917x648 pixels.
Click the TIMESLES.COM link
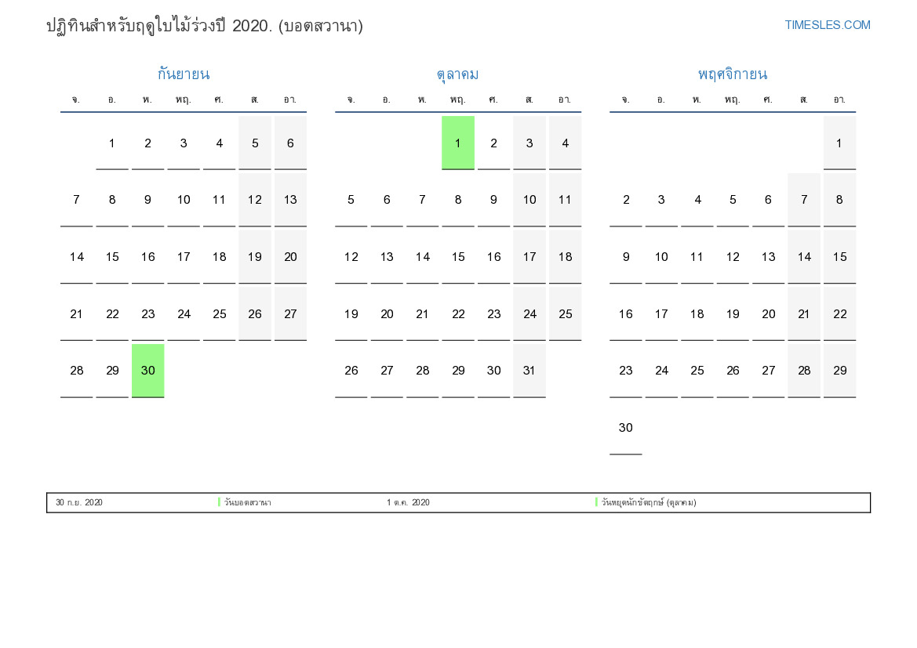tap(827, 25)
